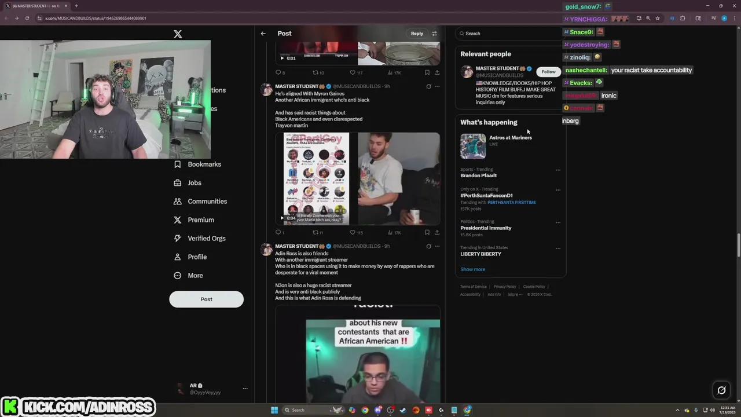Open PERTHSANTA FIRSTTIME trending link
Image resolution: width=741 pixels, height=417 pixels.
pyautogui.click(x=512, y=203)
